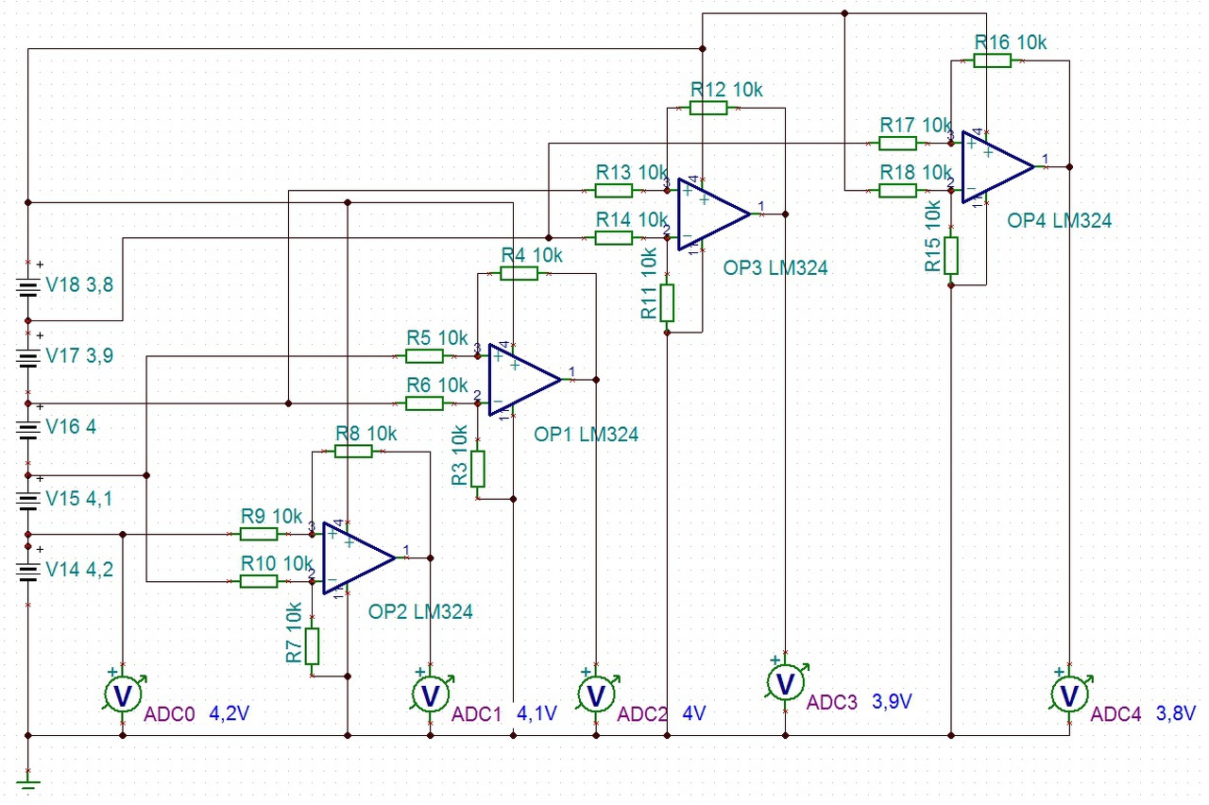Select the ADC0 voltmeter symbol
The width and height of the screenshot is (1209, 805).
click(x=123, y=694)
